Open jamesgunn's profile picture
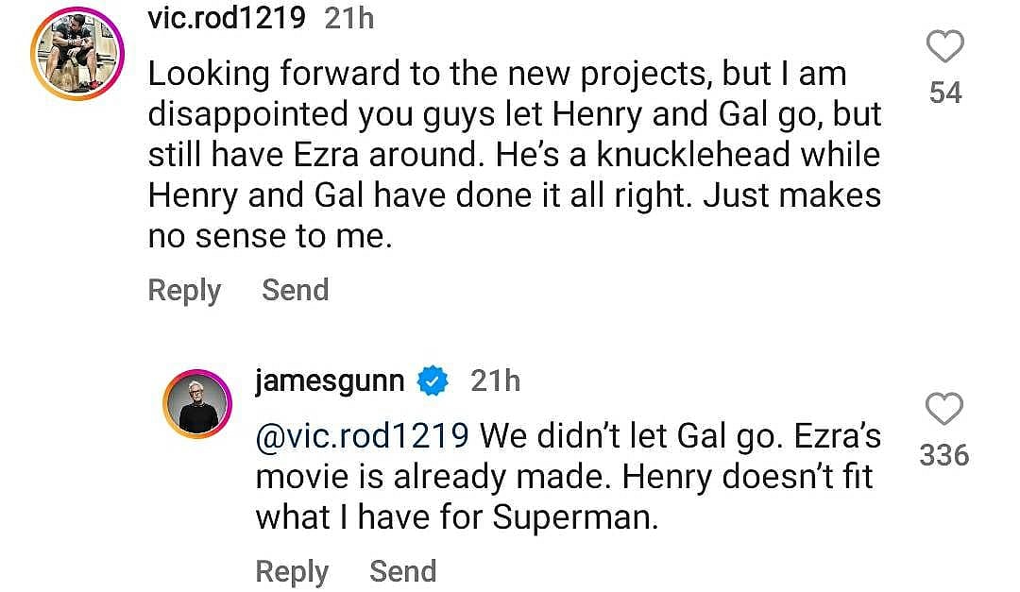The height and width of the screenshot is (592, 1020). click(x=198, y=405)
